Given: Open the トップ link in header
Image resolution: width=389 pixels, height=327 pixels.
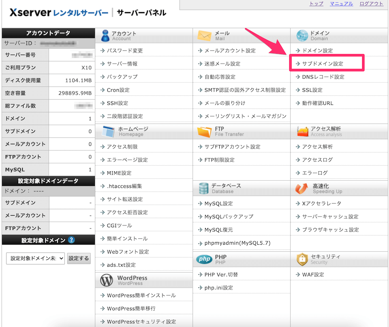Looking at the screenshot, I should coord(316,4).
